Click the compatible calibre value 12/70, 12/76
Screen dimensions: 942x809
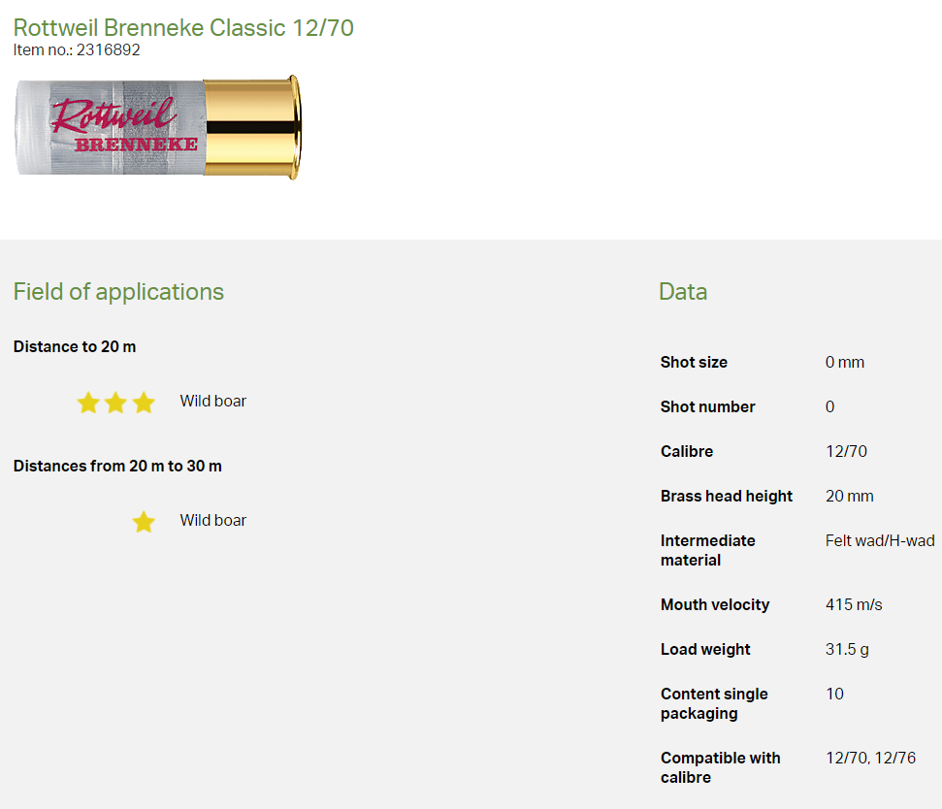(x=870, y=759)
